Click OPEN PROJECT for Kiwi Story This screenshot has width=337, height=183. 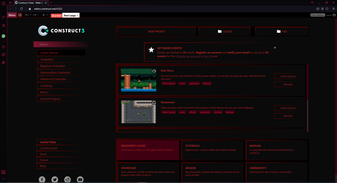288,77
